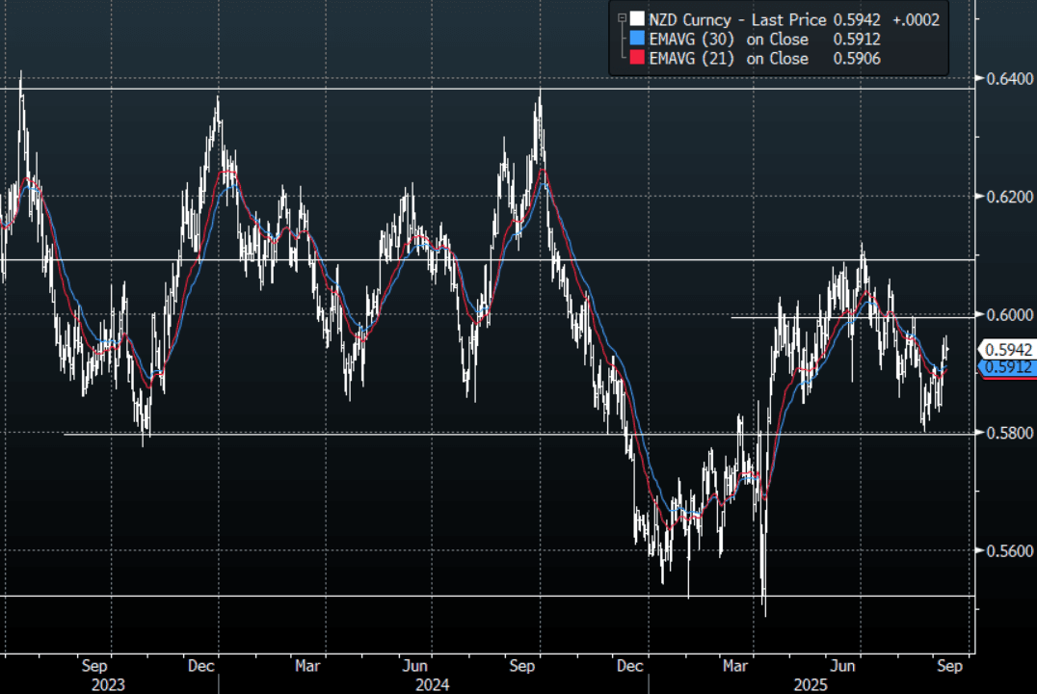
Task: Click the 0.6200 label on price axis
Action: (1004, 196)
